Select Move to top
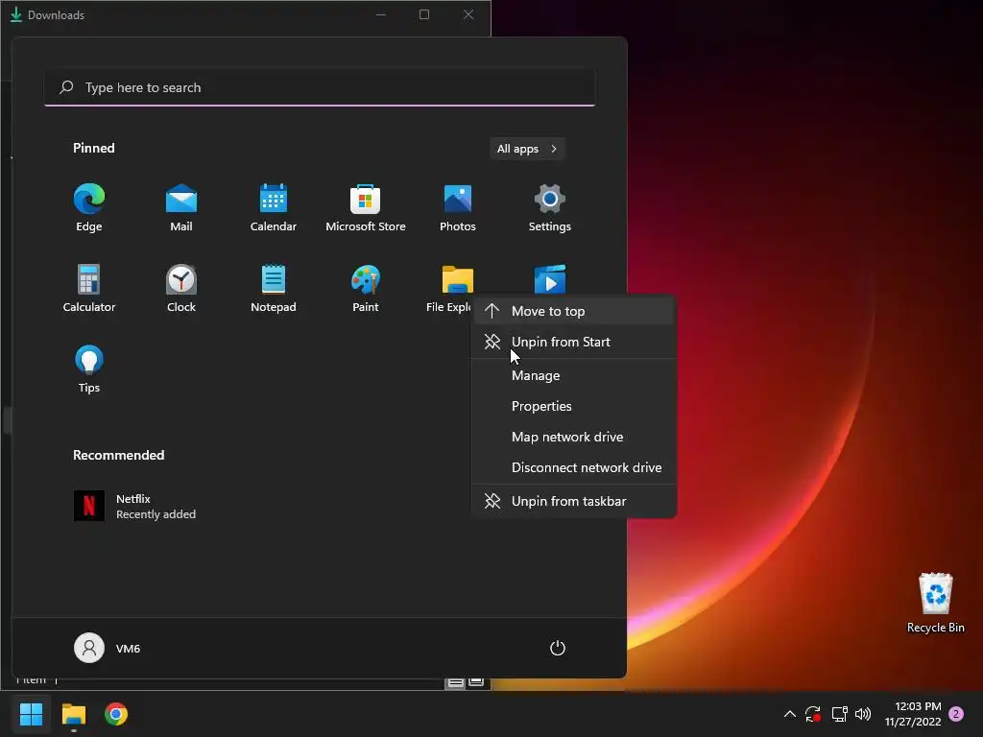The width and height of the screenshot is (983, 737). coord(574,312)
